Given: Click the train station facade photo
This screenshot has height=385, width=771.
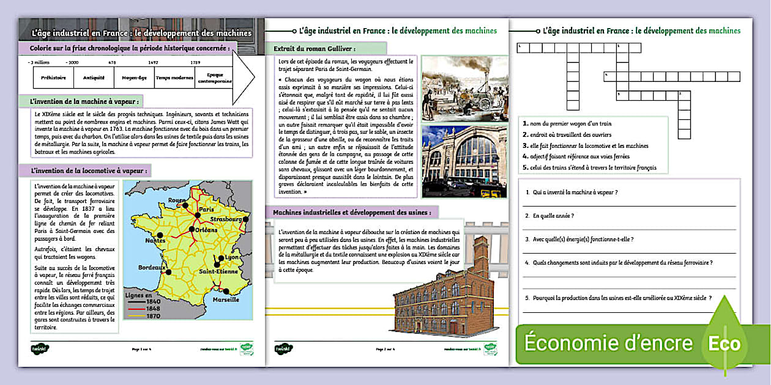Looking at the screenshot, I should point(464,161).
